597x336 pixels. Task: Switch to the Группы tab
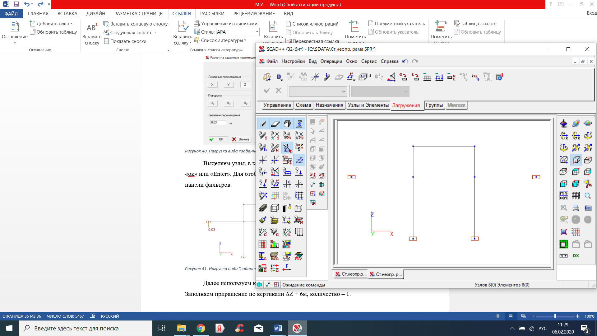click(434, 105)
